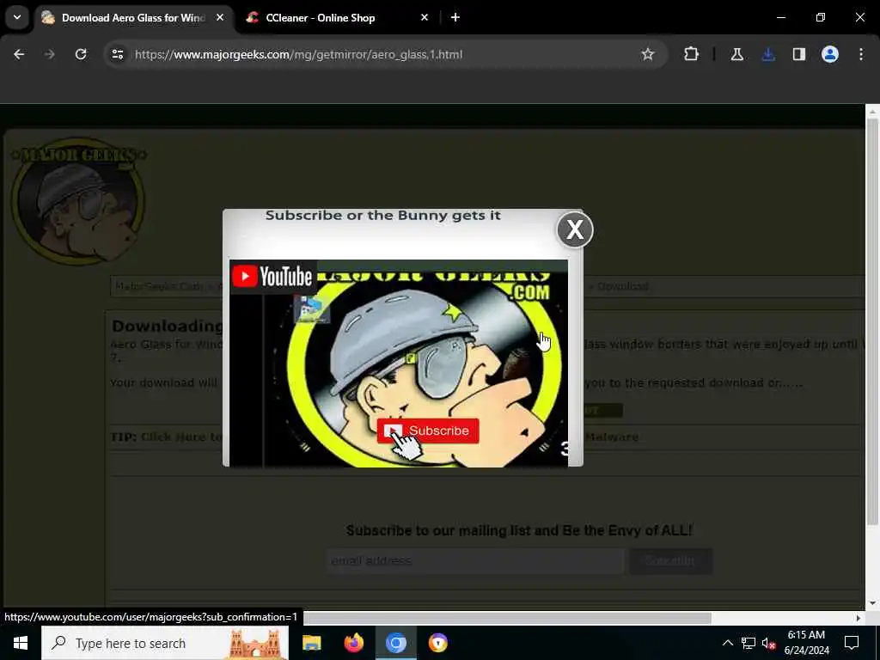This screenshot has width=880, height=660.
Task: Click the vertical page scrollbar
Action: pos(872,321)
